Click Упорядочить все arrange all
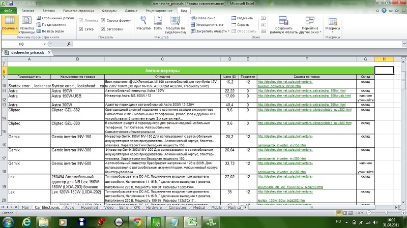407x228 pixels. pyautogui.click(x=207, y=24)
